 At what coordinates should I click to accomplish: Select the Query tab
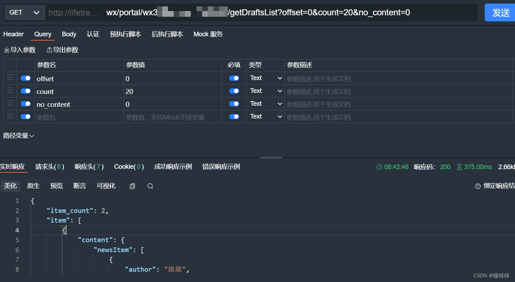pos(43,34)
